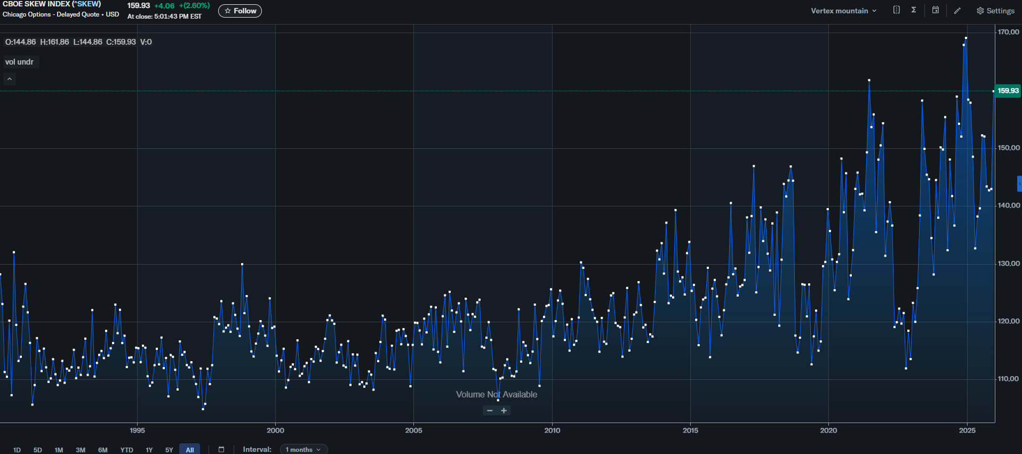Click the ^SKEW ticker symbol link
This screenshot has height=454, width=1022.
[85, 4]
